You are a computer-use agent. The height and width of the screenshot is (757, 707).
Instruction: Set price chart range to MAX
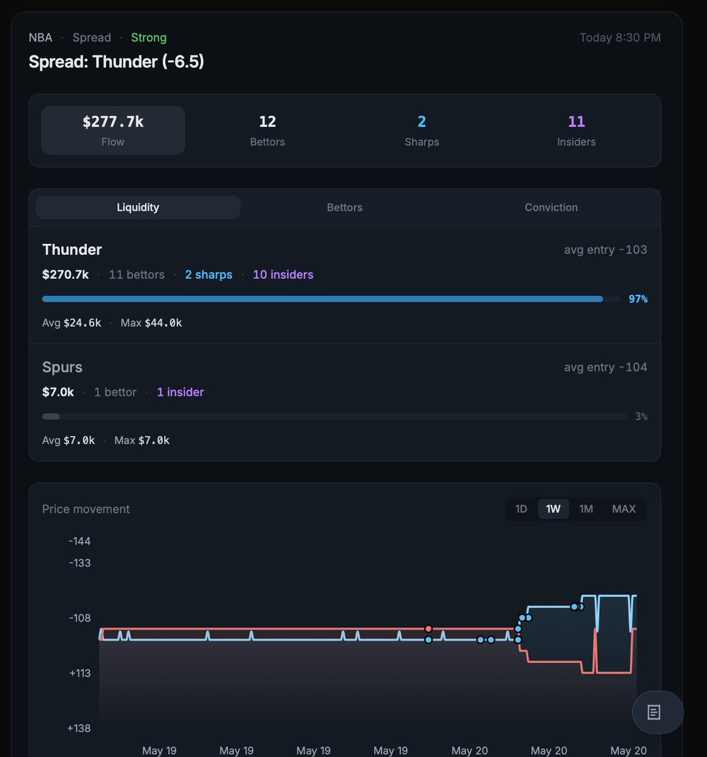[x=624, y=509]
